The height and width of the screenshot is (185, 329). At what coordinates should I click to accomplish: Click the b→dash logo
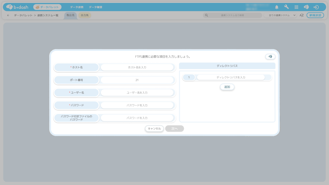tap(17, 7)
